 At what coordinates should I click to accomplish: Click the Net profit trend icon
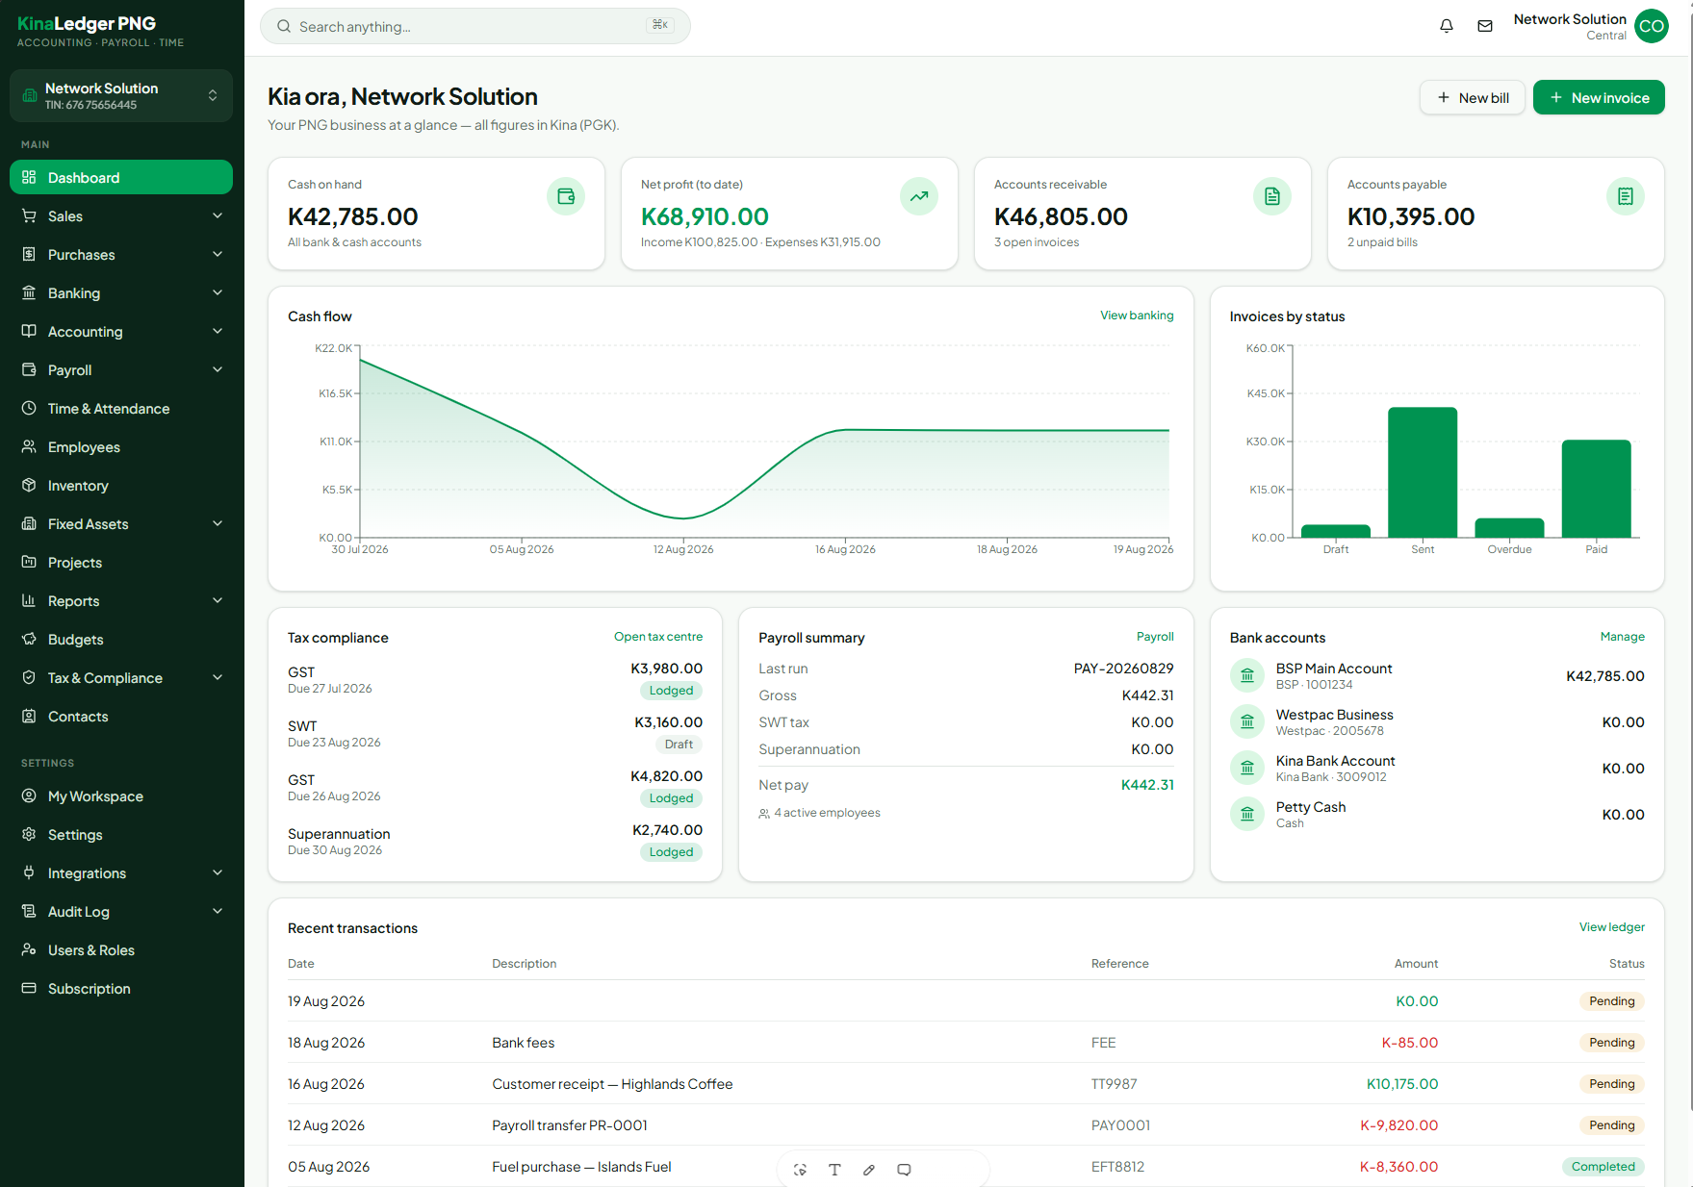coord(919,196)
